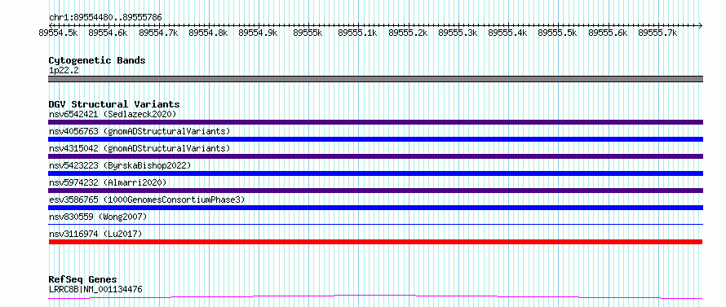Click the blue bar for nsv5423223
The height and width of the screenshot is (307, 726).
[375, 173]
